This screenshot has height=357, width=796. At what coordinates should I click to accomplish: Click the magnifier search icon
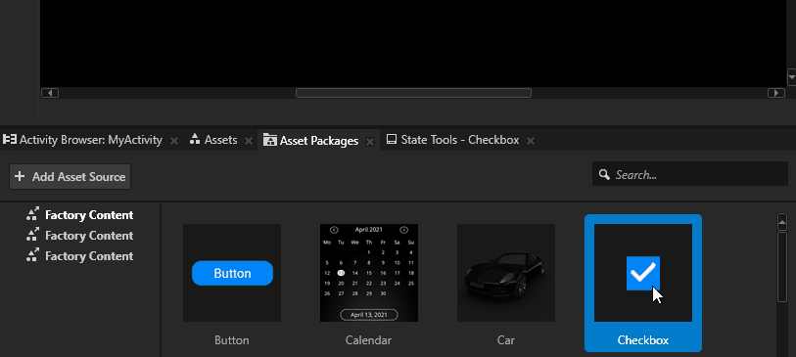point(604,175)
